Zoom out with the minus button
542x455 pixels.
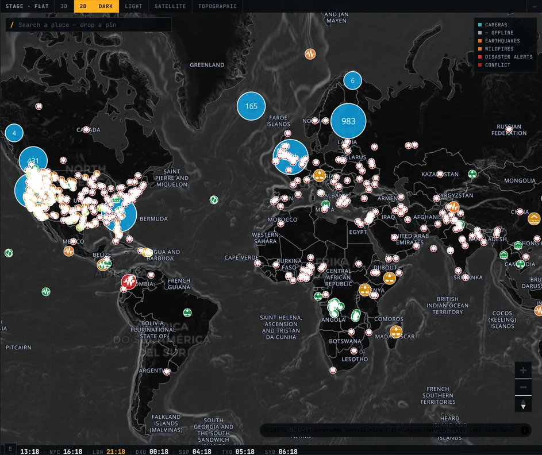tap(523, 387)
